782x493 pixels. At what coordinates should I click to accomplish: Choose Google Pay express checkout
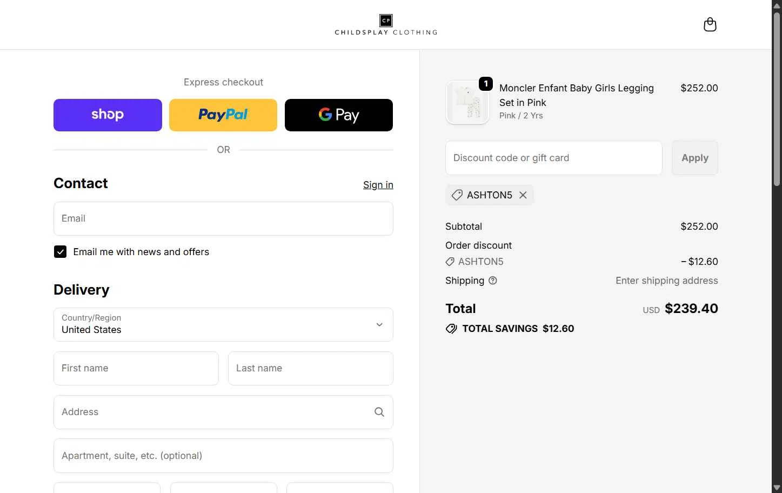pos(339,115)
